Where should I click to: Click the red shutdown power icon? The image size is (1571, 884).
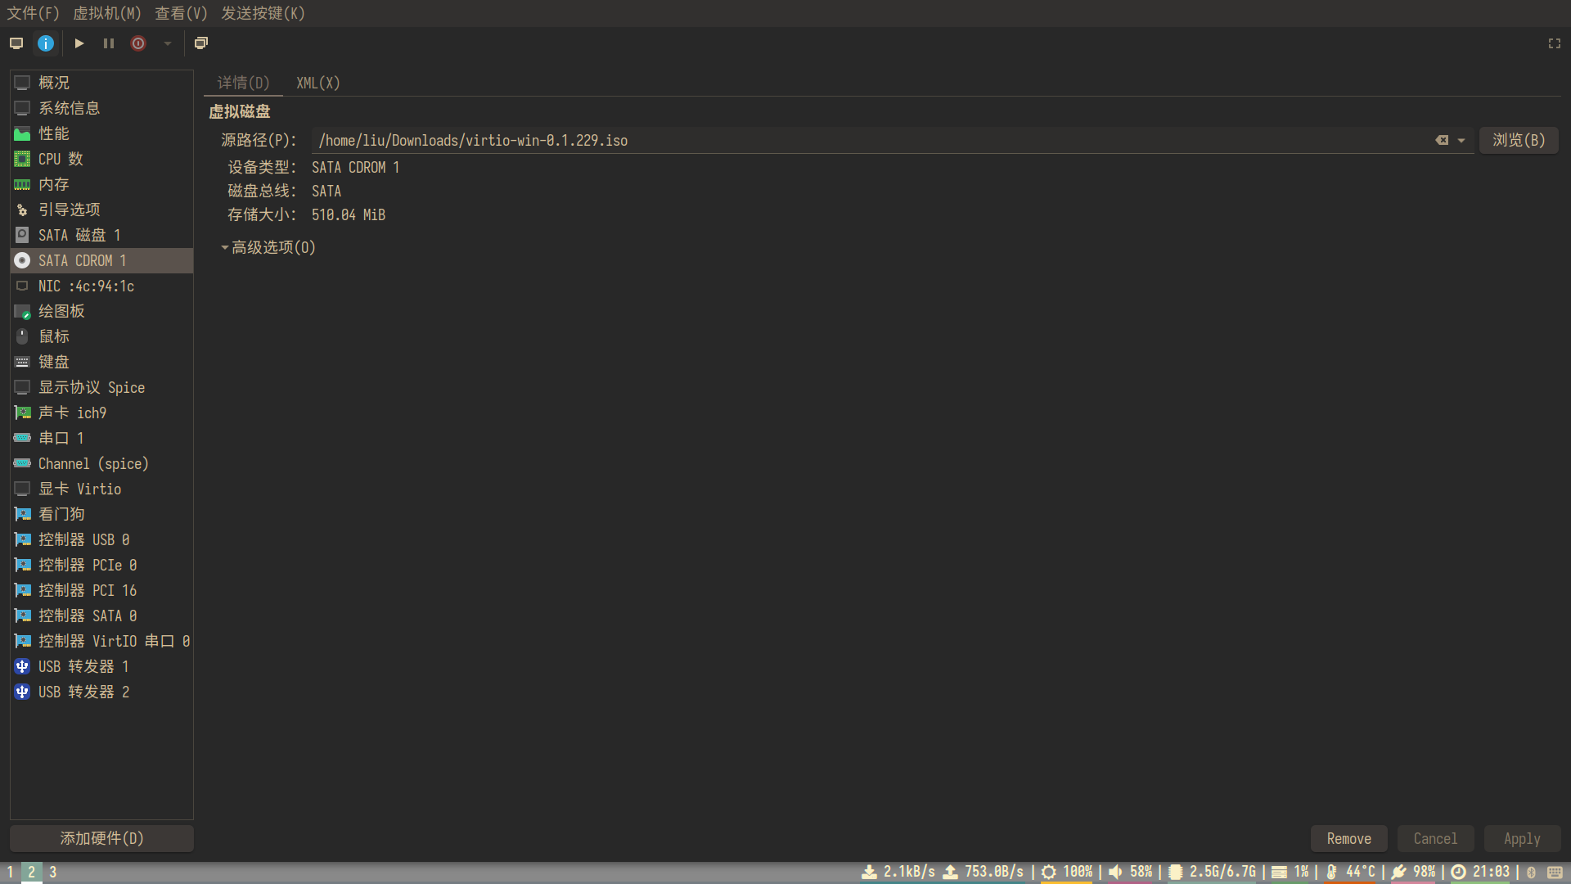tap(138, 43)
